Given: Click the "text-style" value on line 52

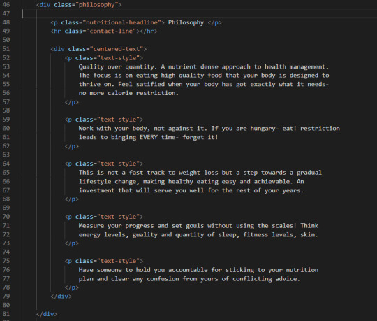Looking at the screenshot, I should tap(118, 58).
